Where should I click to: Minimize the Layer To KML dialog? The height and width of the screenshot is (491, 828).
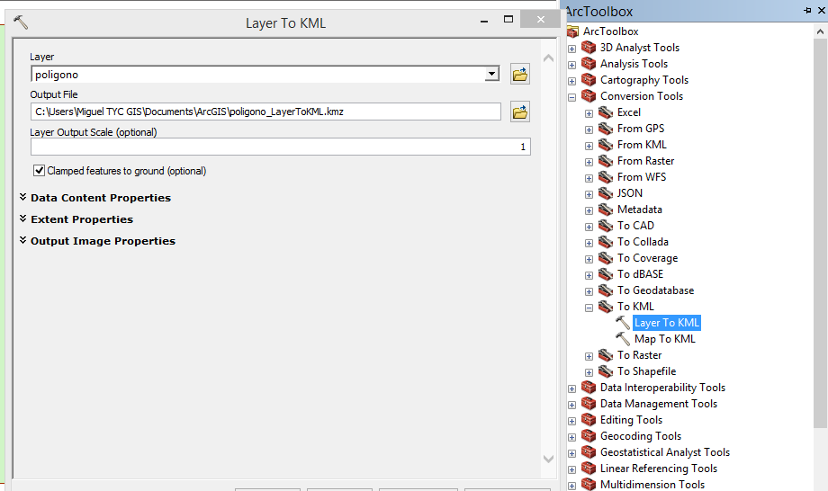(484, 21)
